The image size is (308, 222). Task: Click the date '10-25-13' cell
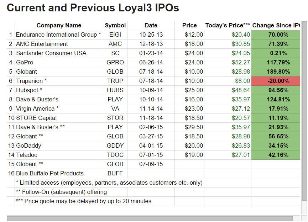[151, 35]
